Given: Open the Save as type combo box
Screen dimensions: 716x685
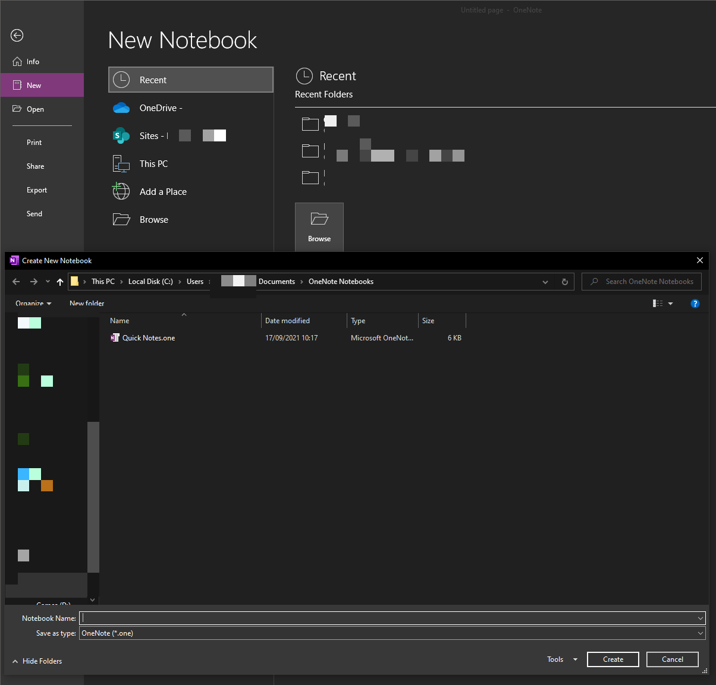Looking at the screenshot, I should (392, 633).
